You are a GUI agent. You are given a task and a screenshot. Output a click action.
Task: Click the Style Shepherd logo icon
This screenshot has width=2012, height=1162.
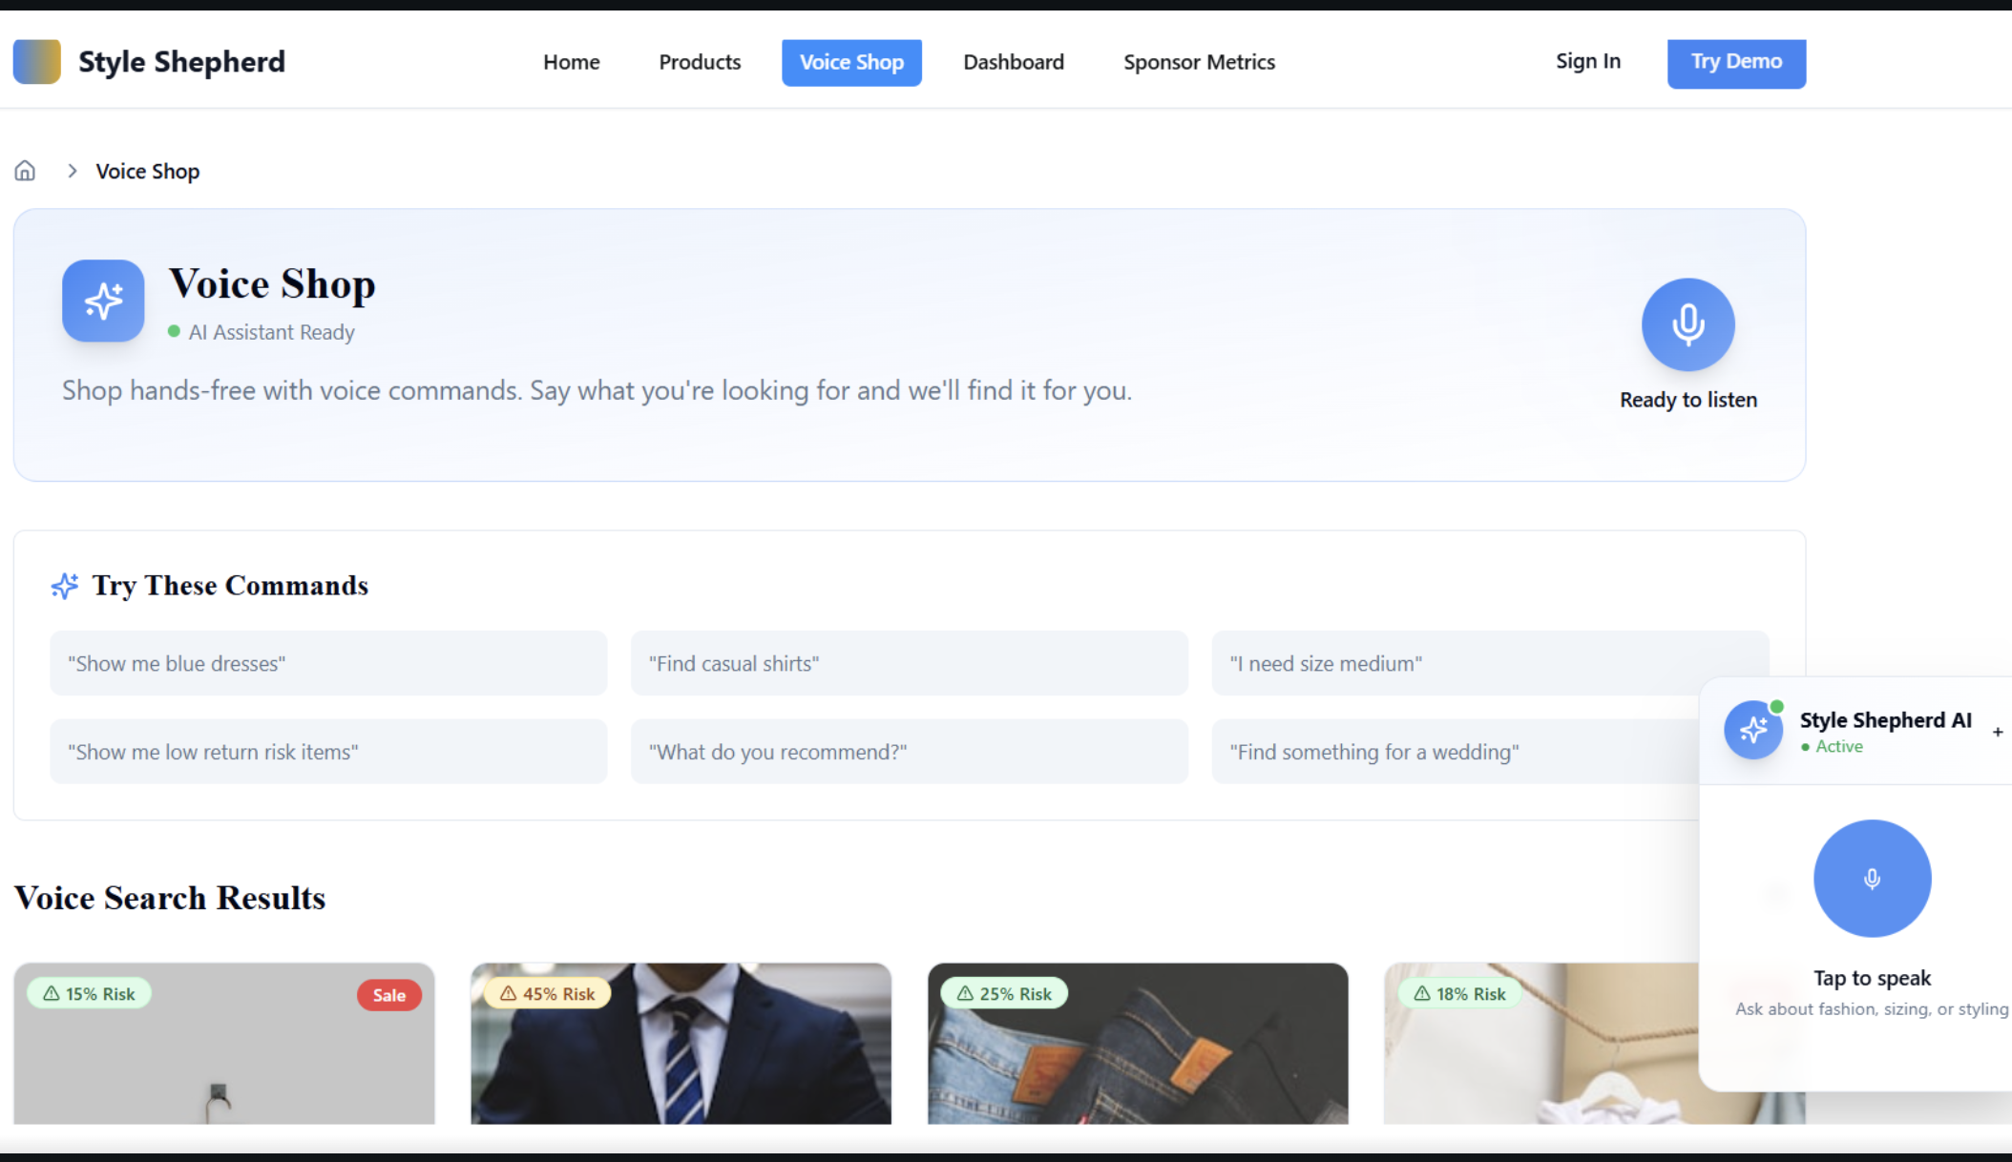pos(36,62)
